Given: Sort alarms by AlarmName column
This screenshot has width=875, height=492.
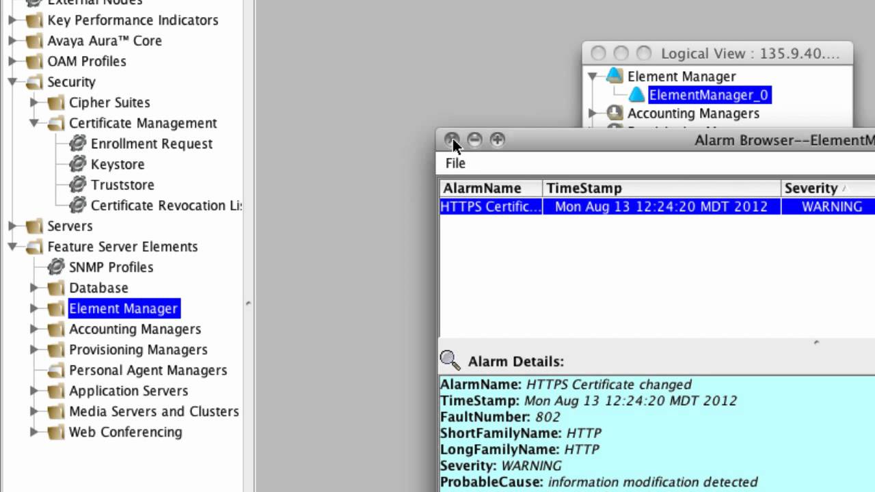Looking at the screenshot, I should (491, 188).
